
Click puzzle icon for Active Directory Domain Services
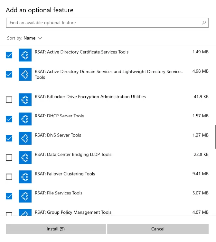click(x=25, y=74)
